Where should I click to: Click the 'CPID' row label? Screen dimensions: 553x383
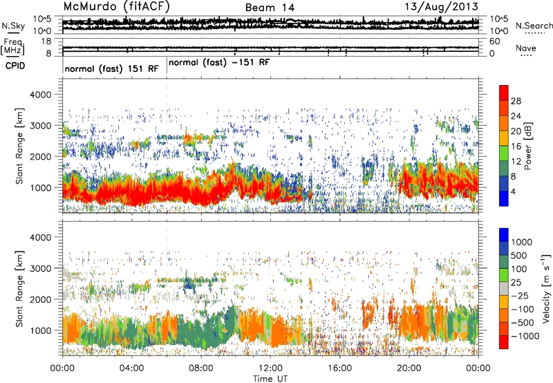(15, 66)
